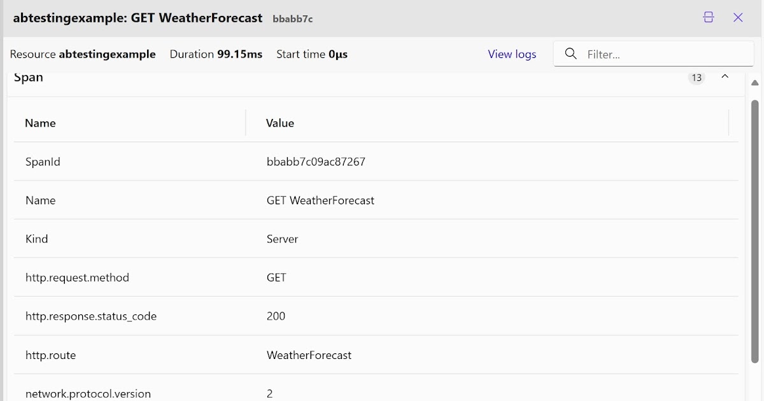Click the Value column header
Screen dimensions: 764x401
[280, 123]
